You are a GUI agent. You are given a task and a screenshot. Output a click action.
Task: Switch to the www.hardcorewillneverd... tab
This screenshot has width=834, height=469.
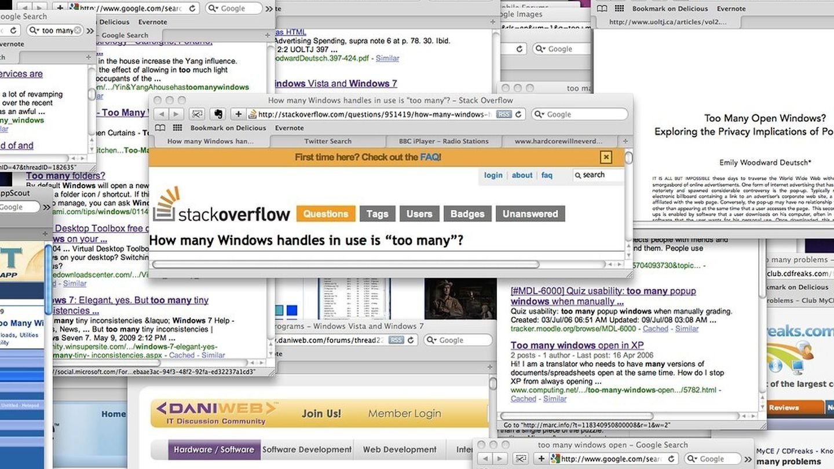click(558, 141)
